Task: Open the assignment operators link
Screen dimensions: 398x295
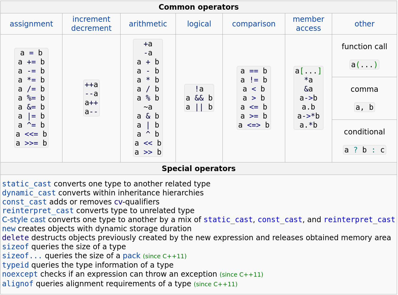Action: click(x=31, y=24)
